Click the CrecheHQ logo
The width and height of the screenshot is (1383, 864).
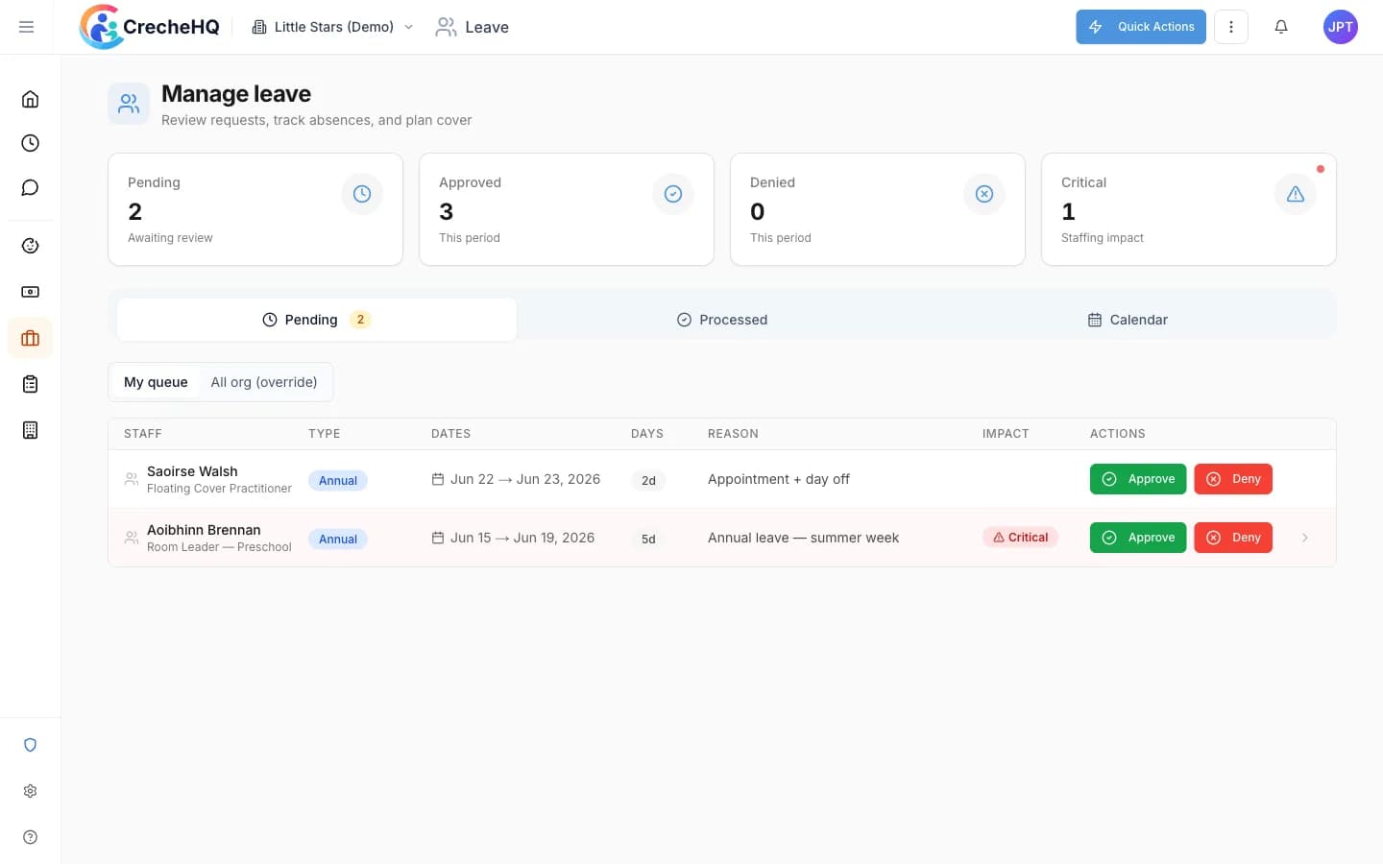[x=150, y=27]
